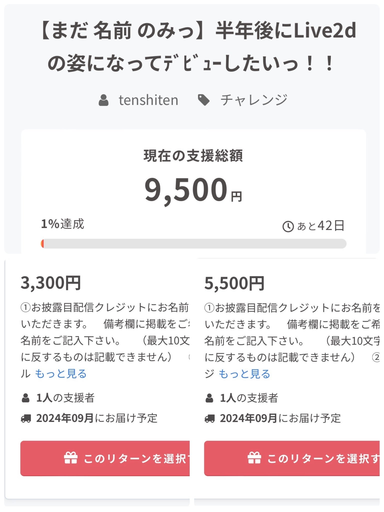The width and height of the screenshot is (384, 512).
Task: Expand もっと見る in the 3,300円 return
Action: tap(61, 374)
